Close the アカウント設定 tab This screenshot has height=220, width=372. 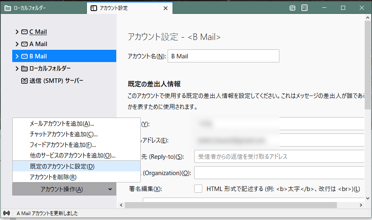166,8
